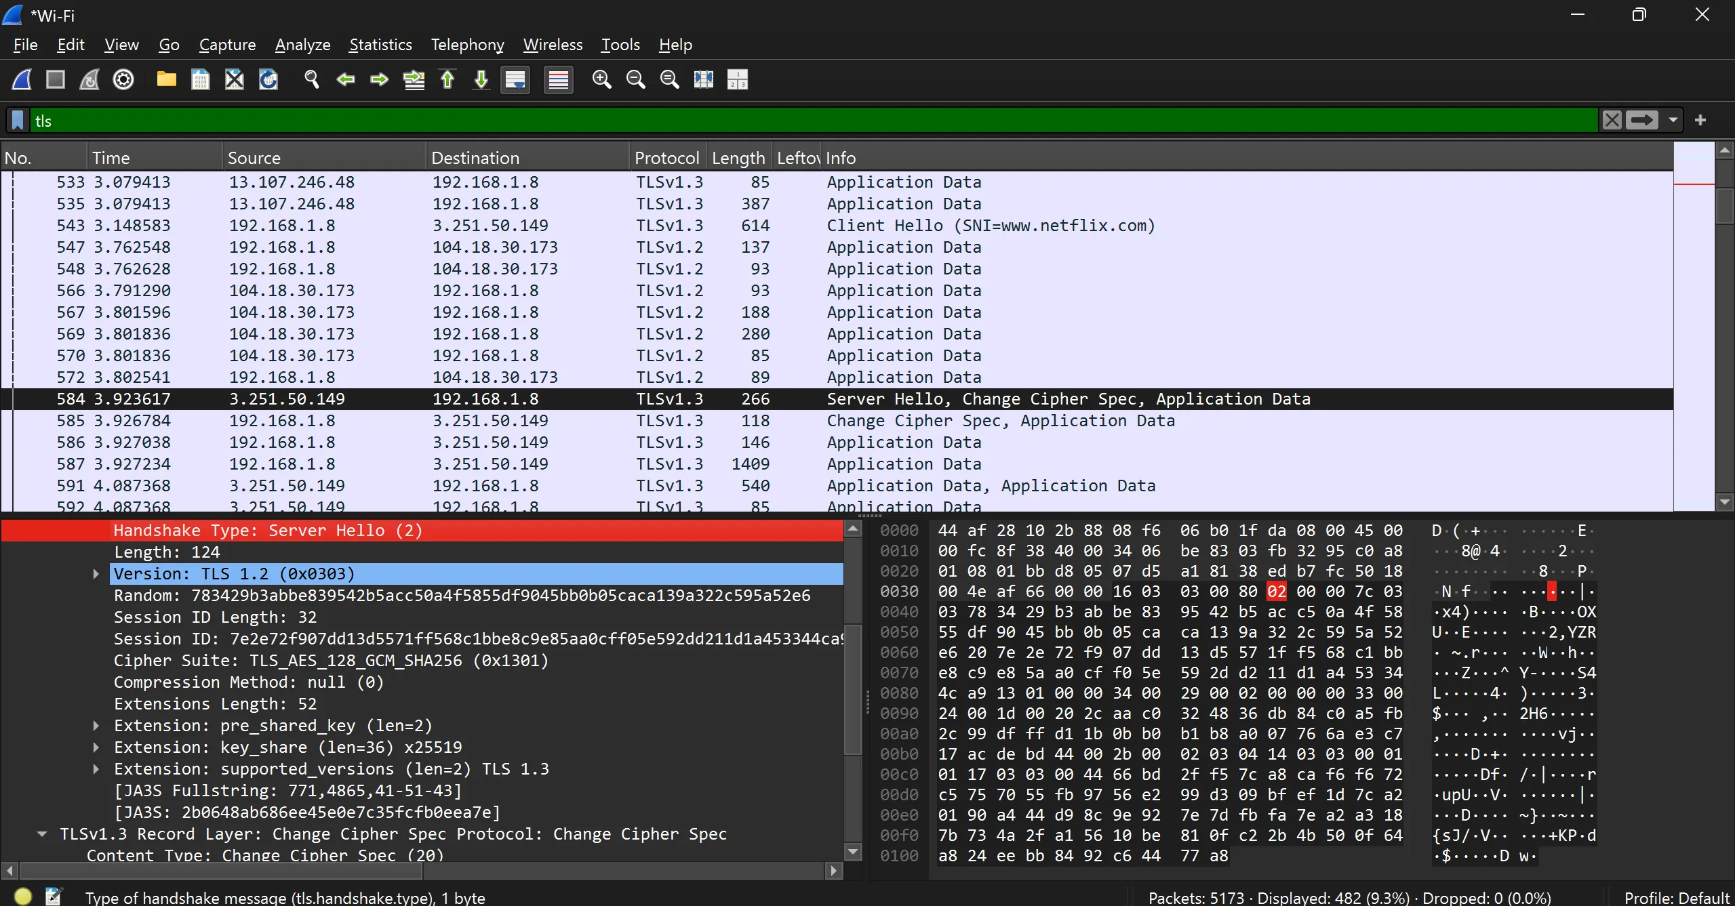Go to the first packet arrow
The image size is (1735, 906).
click(x=447, y=80)
